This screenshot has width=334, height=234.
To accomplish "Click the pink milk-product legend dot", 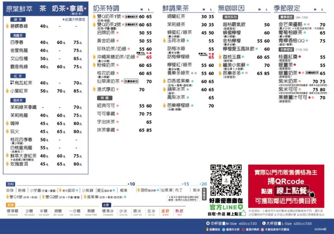I will click(262, 230).
